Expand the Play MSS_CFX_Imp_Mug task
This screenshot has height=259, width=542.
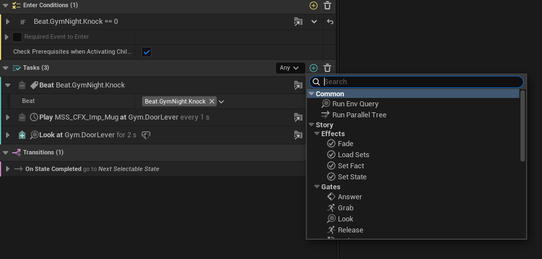click(x=8, y=117)
